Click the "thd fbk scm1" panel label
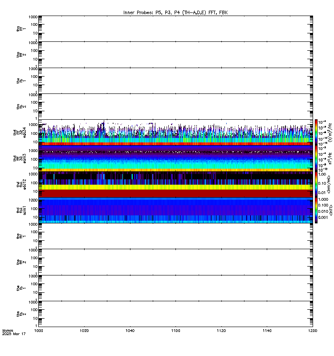Viewport: 334px width, 356px height. [21, 210]
